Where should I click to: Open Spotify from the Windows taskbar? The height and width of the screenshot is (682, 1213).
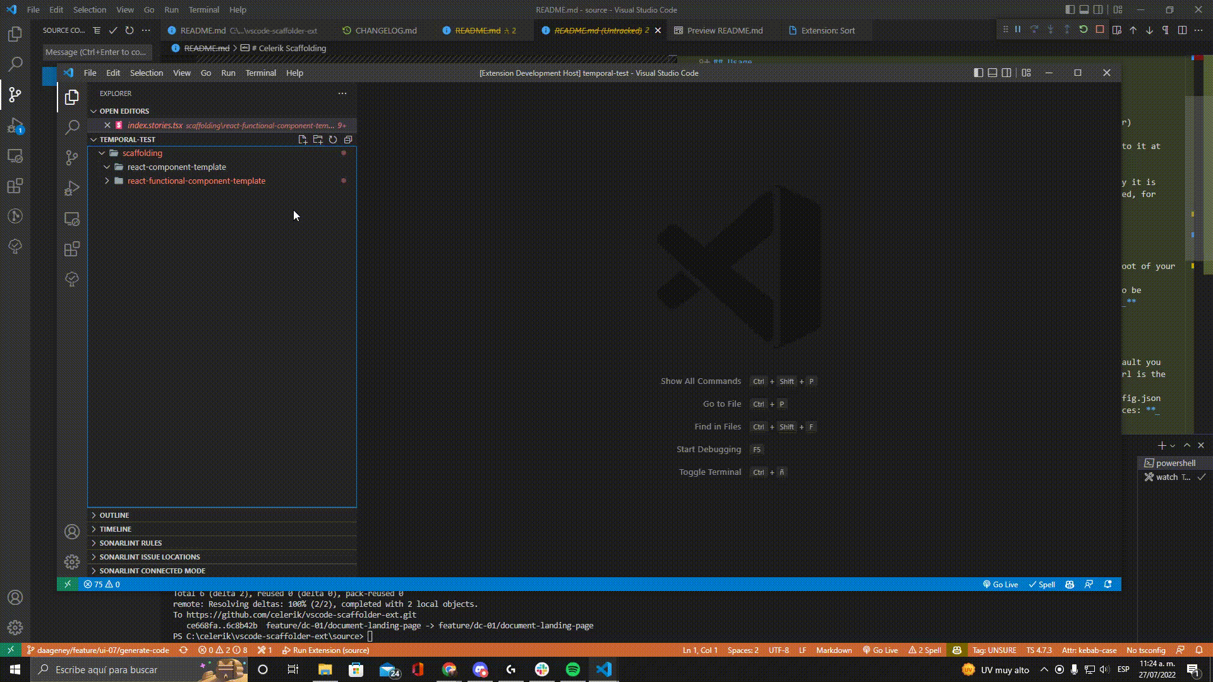pos(573,669)
